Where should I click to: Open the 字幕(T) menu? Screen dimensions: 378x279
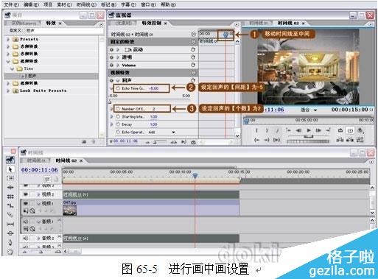[x=128, y=4]
